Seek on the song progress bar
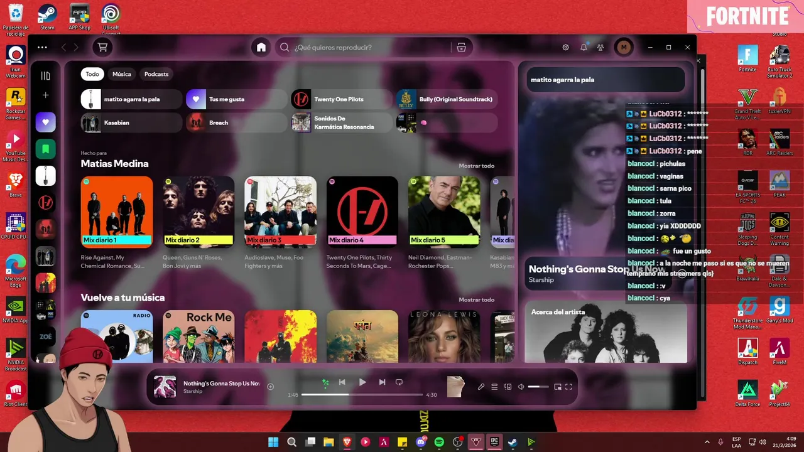This screenshot has width=804, height=452. [x=362, y=395]
